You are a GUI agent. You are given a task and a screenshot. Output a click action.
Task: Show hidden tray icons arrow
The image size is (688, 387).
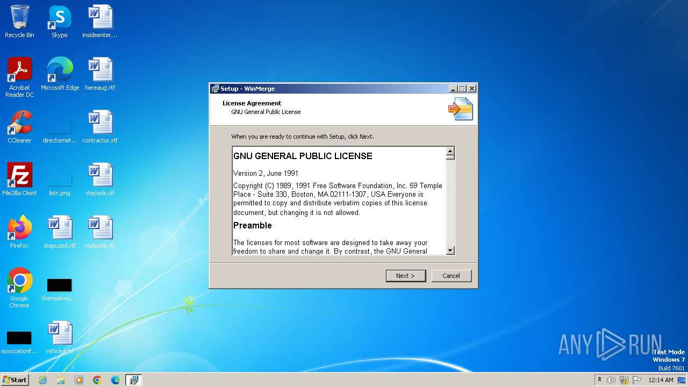coord(599,380)
